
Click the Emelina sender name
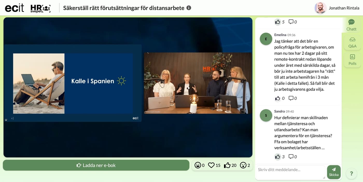pyautogui.click(x=280, y=35)
